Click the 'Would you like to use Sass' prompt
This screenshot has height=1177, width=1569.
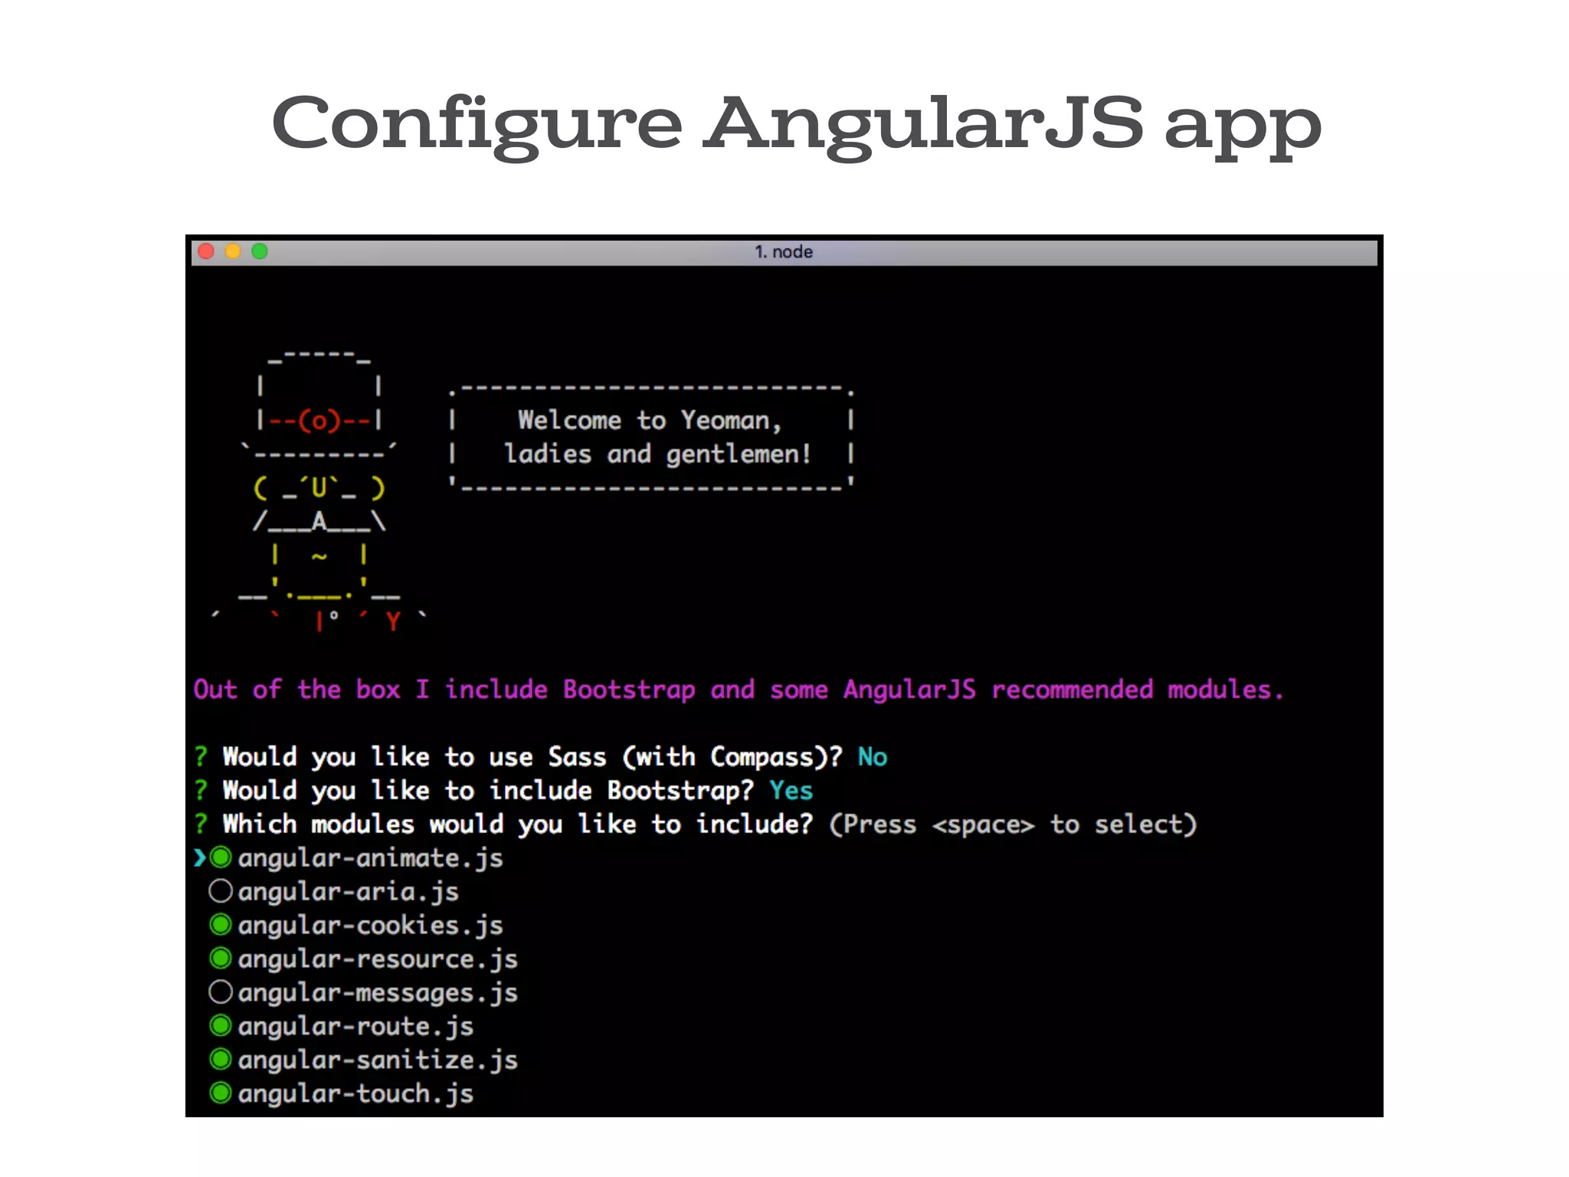(532, 758)
